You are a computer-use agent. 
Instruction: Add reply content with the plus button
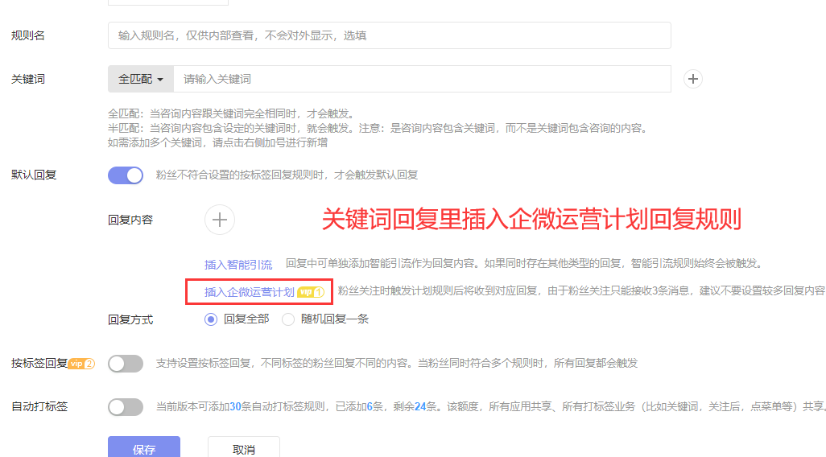click(x=220, y=220)
